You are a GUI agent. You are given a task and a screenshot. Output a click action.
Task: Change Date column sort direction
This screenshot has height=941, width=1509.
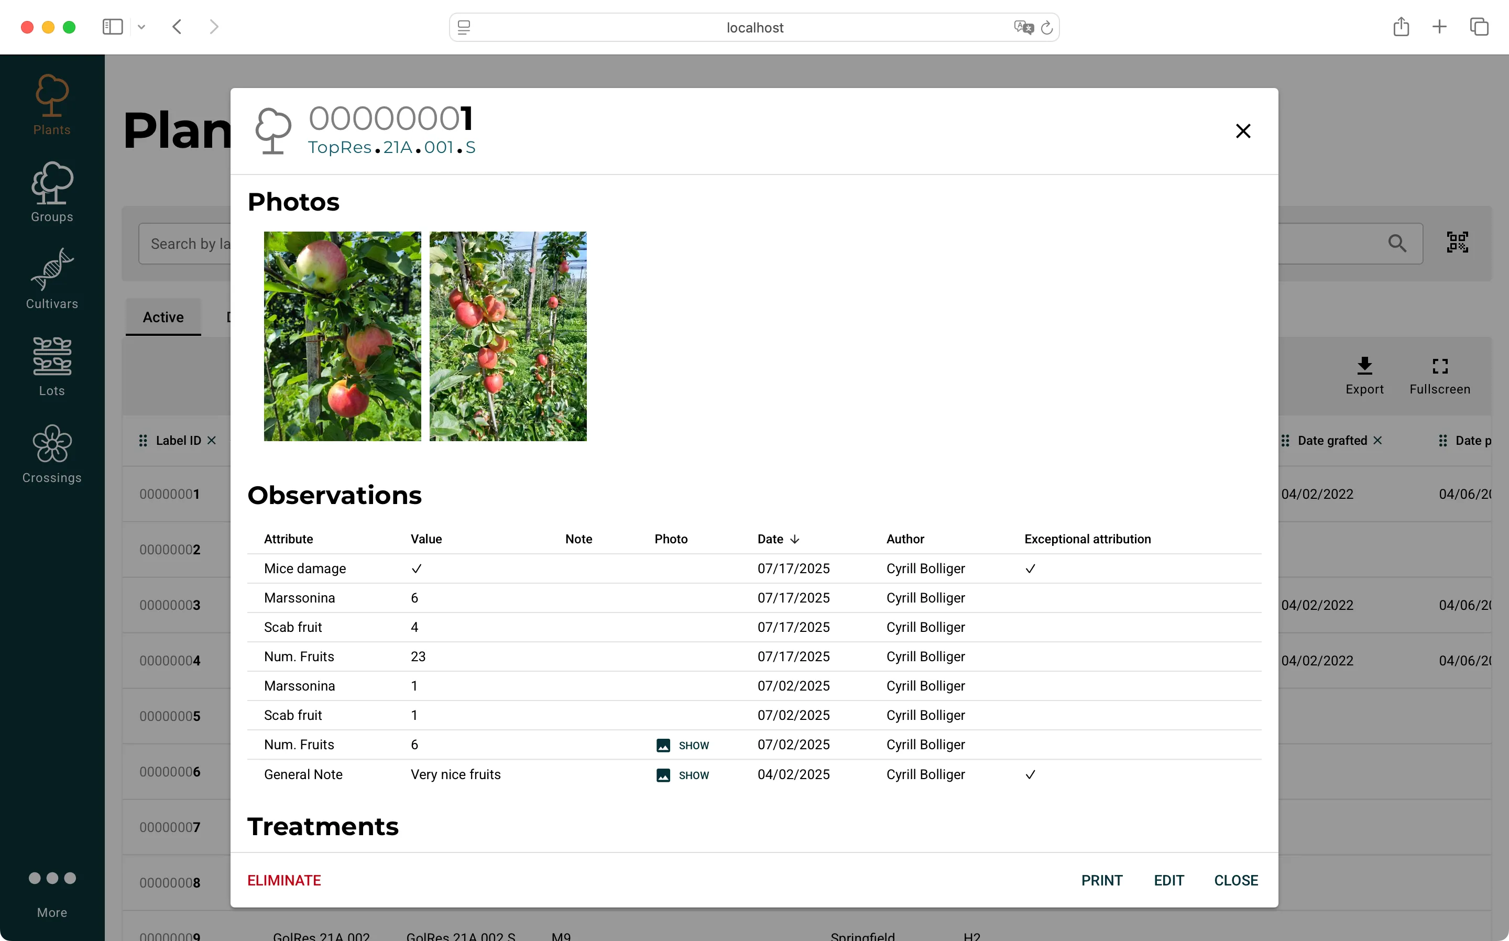pos(796,539)
